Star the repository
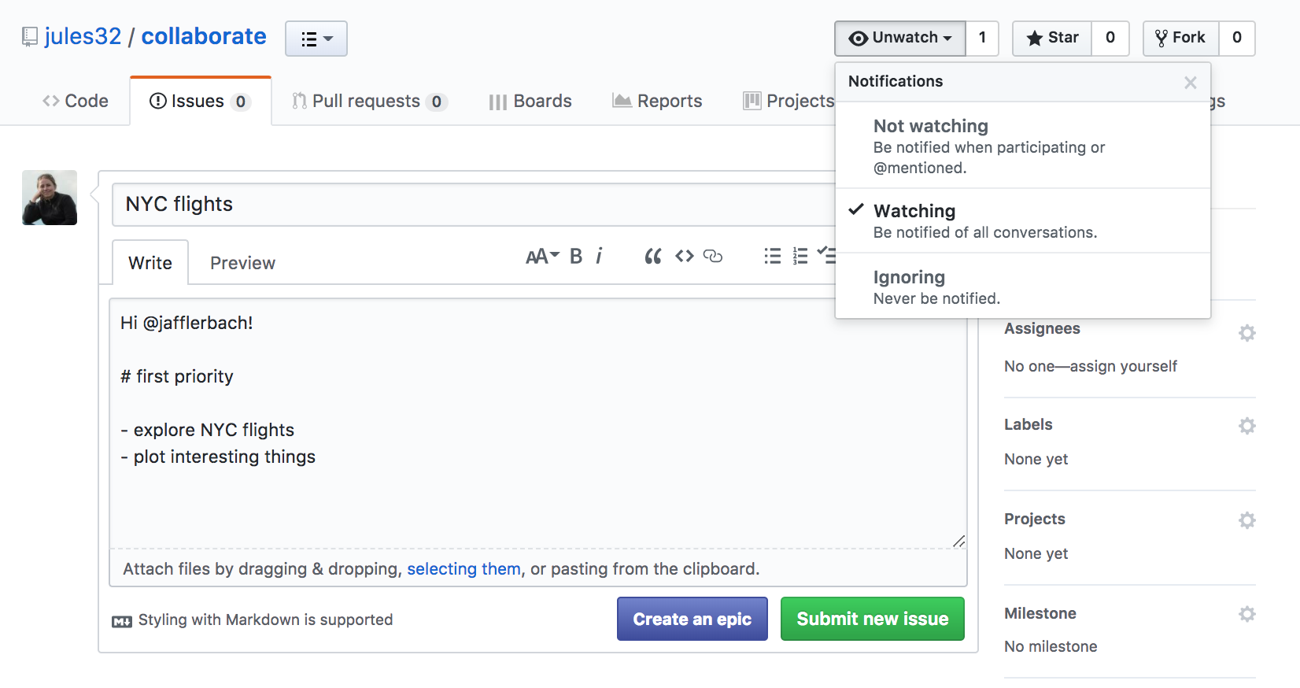This screenshot has height=688, width=1300. coord(1052,38)
